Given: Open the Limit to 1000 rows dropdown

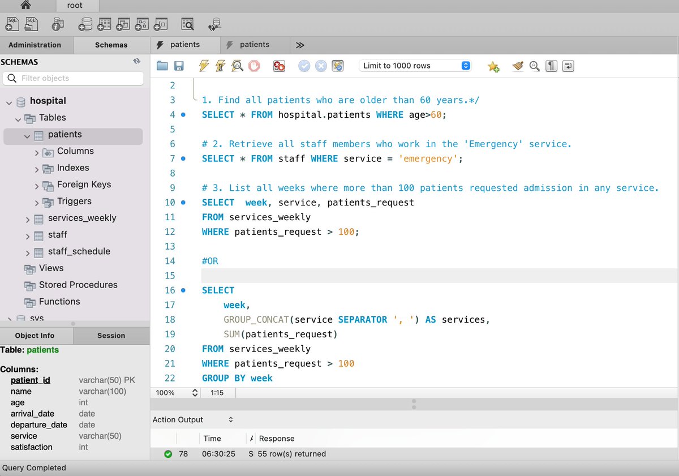Looking at the screenshot, I should point(415,66).
